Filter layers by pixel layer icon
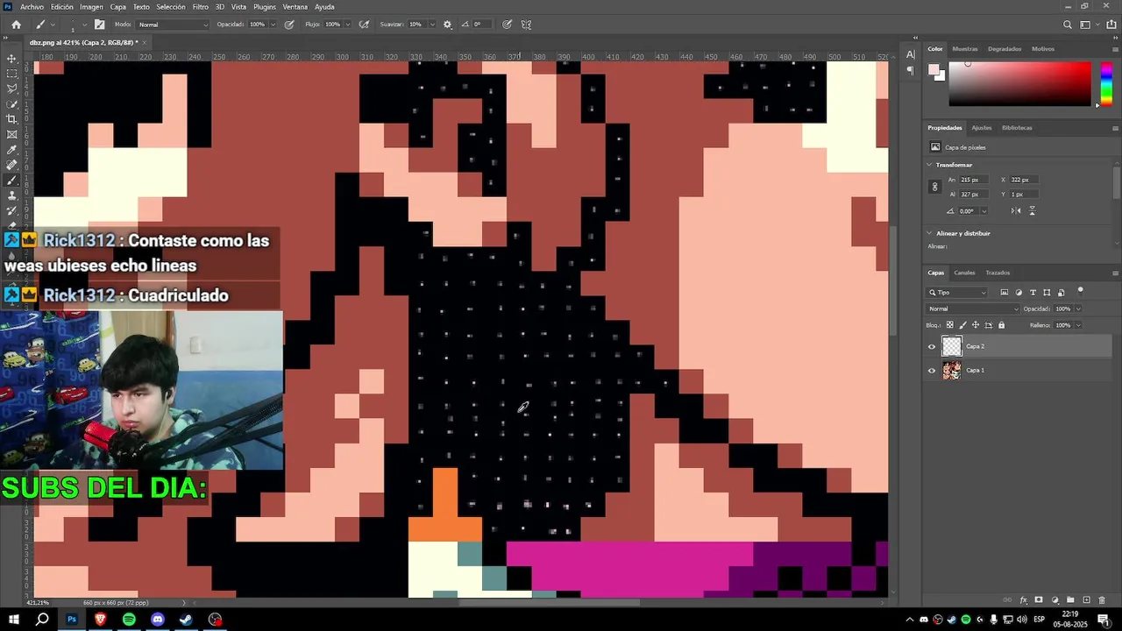The width and height of the screenshot is (1122, 631). coord(1005,292)
